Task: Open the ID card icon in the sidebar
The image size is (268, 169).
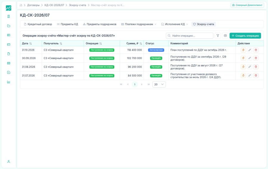Action: tap(9, 35)
